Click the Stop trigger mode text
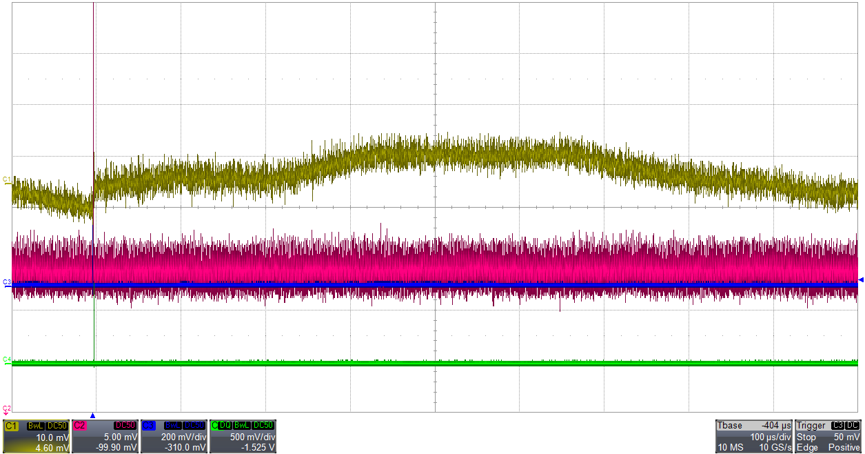The image size is (865, 454). 806,437
